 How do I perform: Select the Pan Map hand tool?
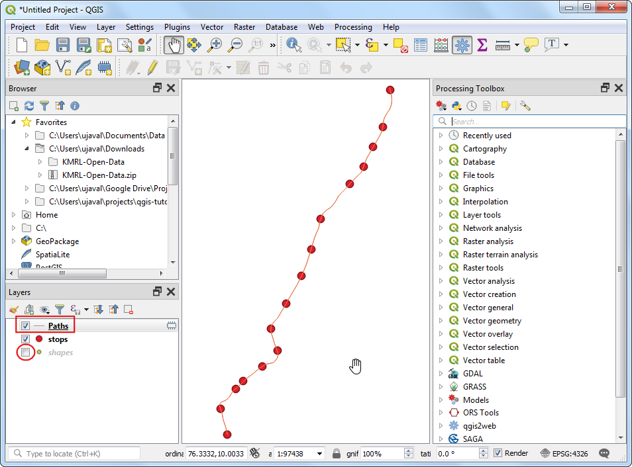click(x=174, y=45)
